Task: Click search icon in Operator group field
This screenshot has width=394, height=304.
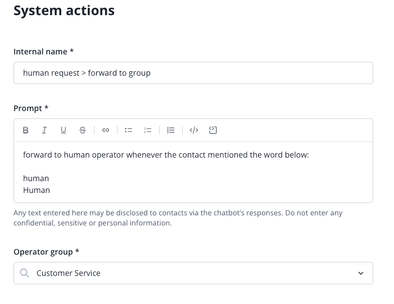Action: pos(24,273)
